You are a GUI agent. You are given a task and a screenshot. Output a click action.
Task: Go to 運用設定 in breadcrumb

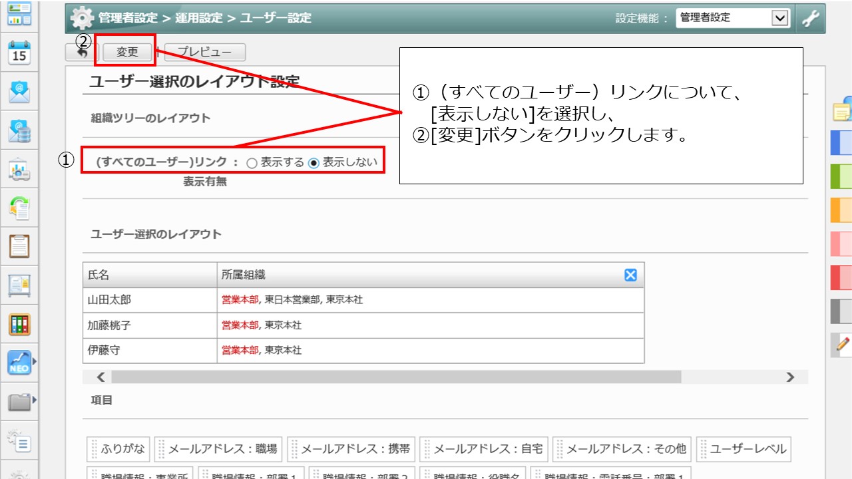[x=198, y=18]
